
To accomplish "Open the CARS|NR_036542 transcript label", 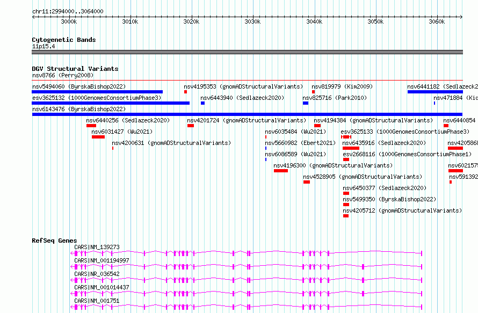I will coord(97,274).
